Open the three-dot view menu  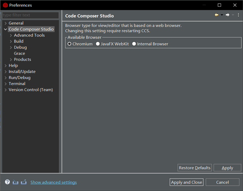[238, 15]
